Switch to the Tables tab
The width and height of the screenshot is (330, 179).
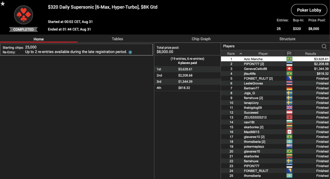pos(117,39)
